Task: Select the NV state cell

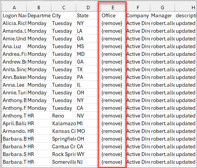Action: point(88,116)
